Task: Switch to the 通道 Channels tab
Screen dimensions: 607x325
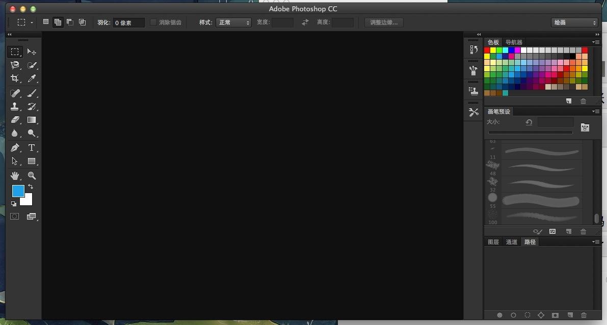Action: click(x=511, y=241)
